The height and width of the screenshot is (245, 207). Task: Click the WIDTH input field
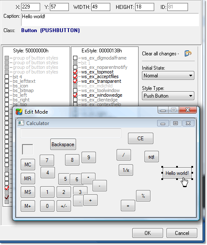(101, 7)
